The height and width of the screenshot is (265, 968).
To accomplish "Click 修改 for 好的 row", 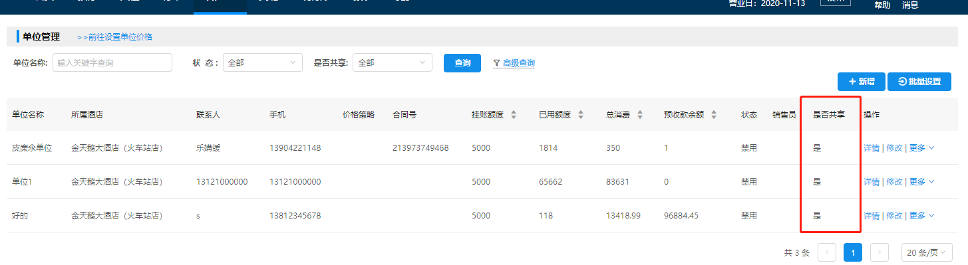I will 894,215.
